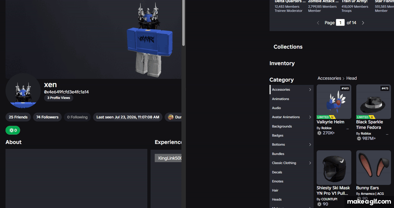
Task: Open the Star Fishin group title
Action: point(384,2)
